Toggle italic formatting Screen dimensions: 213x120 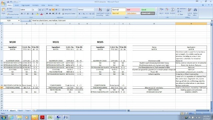25,14
